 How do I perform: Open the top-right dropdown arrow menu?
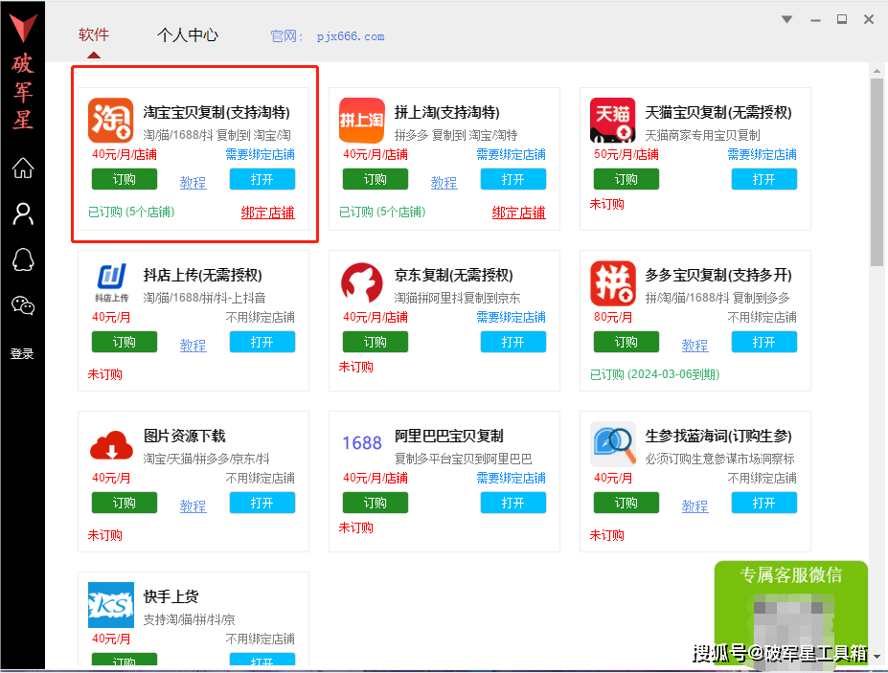pyautogui.click(x=786, y=18)
